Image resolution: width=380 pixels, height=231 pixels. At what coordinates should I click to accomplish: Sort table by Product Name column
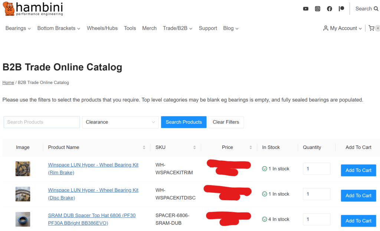144,148
